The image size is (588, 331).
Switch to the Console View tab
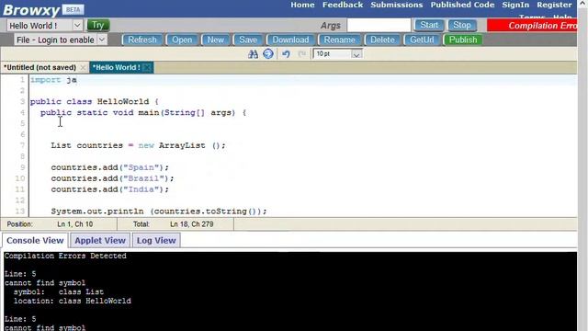click(35, 241)
